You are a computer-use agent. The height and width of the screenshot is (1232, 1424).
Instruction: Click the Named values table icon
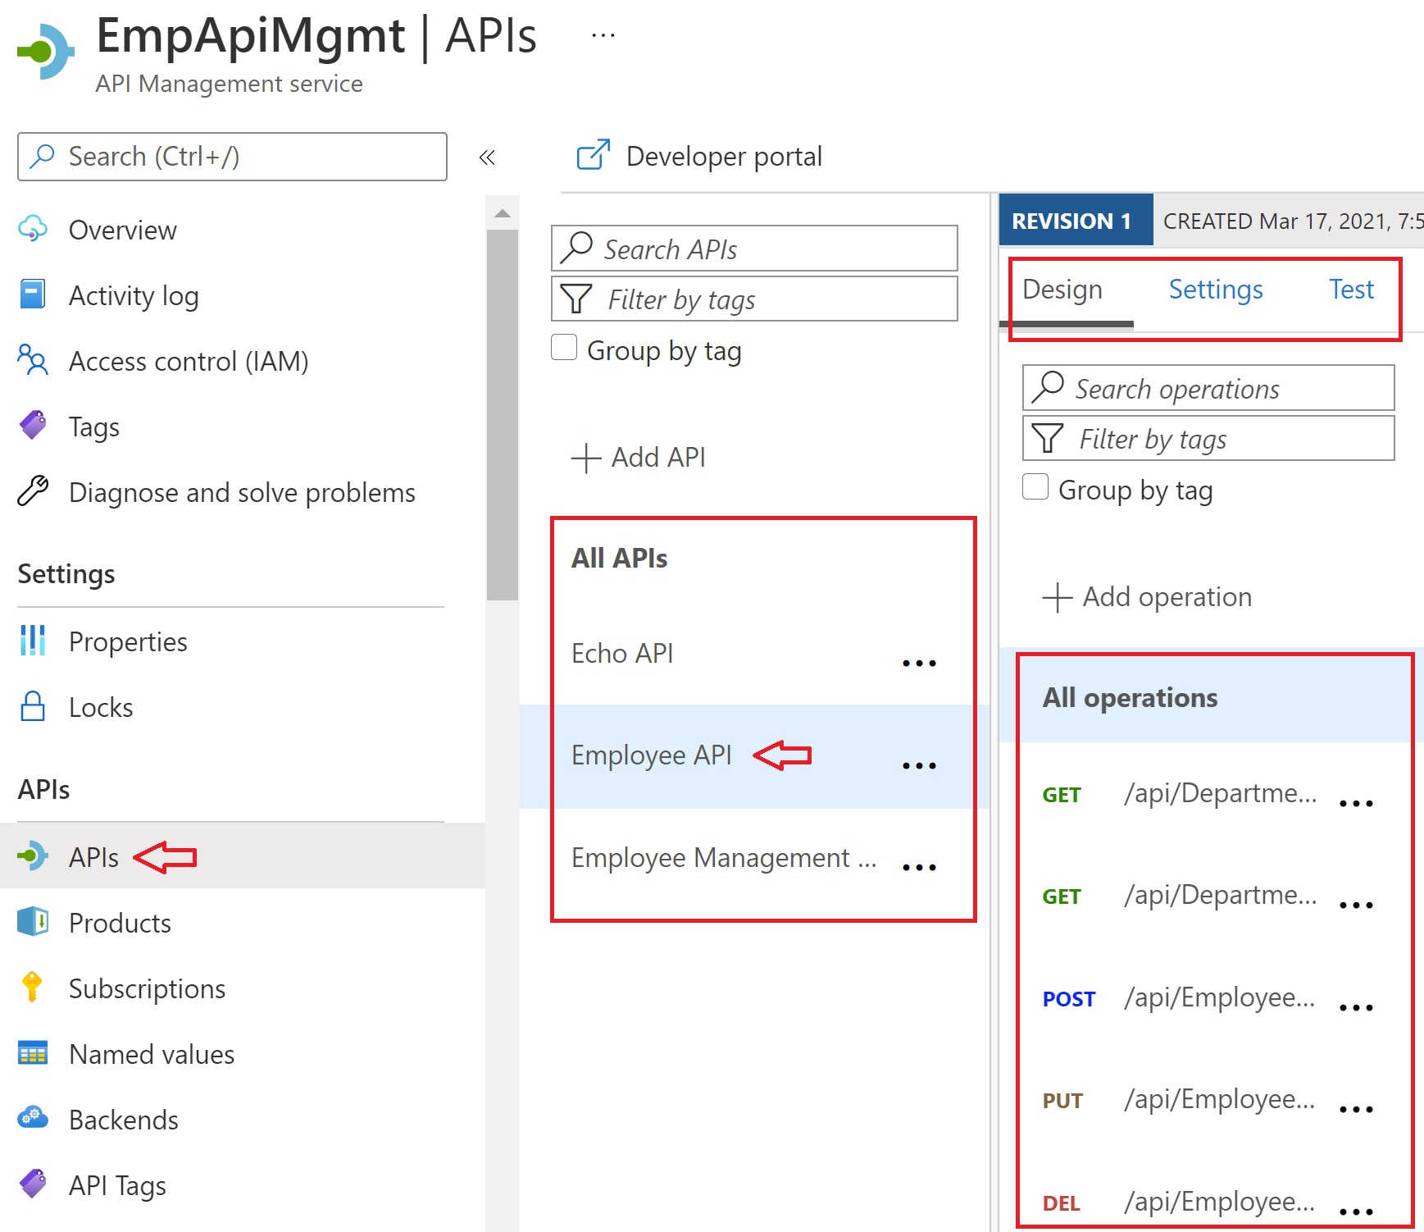click(x=33, y=1053)
